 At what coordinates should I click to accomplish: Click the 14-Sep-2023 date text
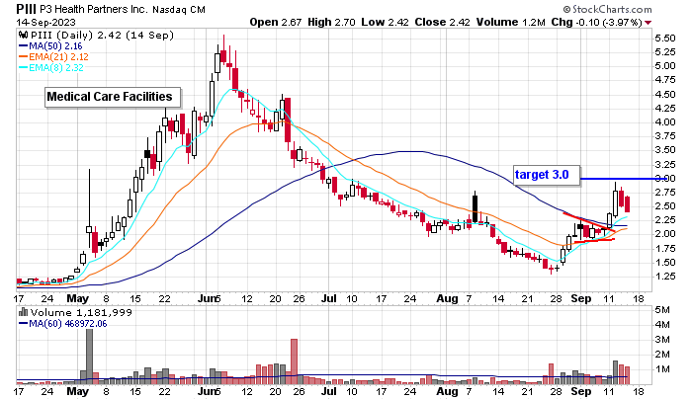pos(45,22)
